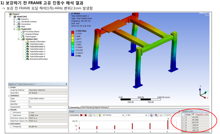Image resolution: width=220 pixels, height=134 pixels.
Task: Click the Connections node icon
Action: coord(19,24)
